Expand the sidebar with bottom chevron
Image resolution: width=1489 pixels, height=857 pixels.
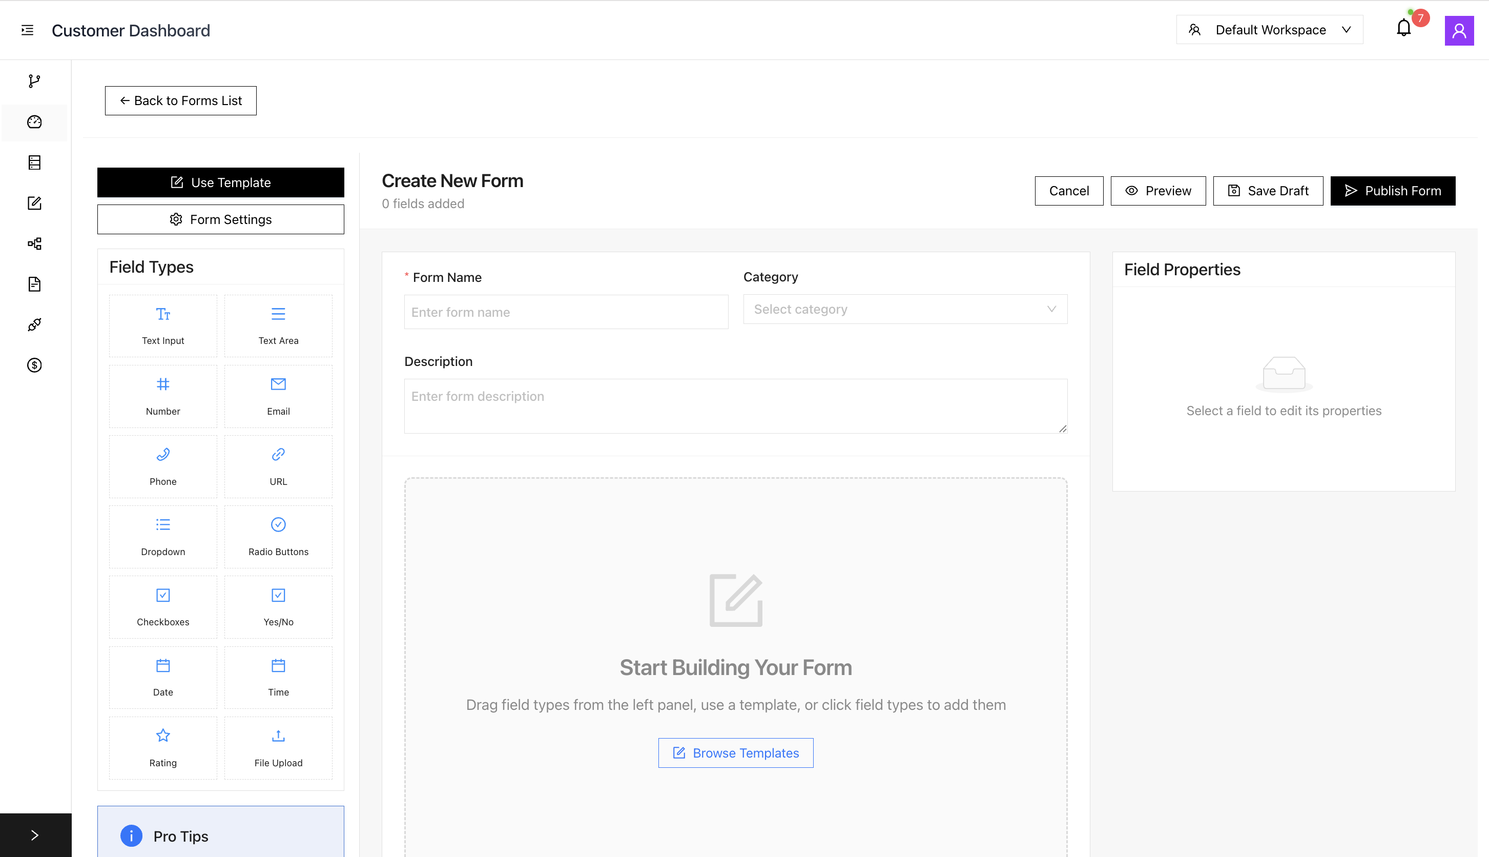[x=35, y=834]
